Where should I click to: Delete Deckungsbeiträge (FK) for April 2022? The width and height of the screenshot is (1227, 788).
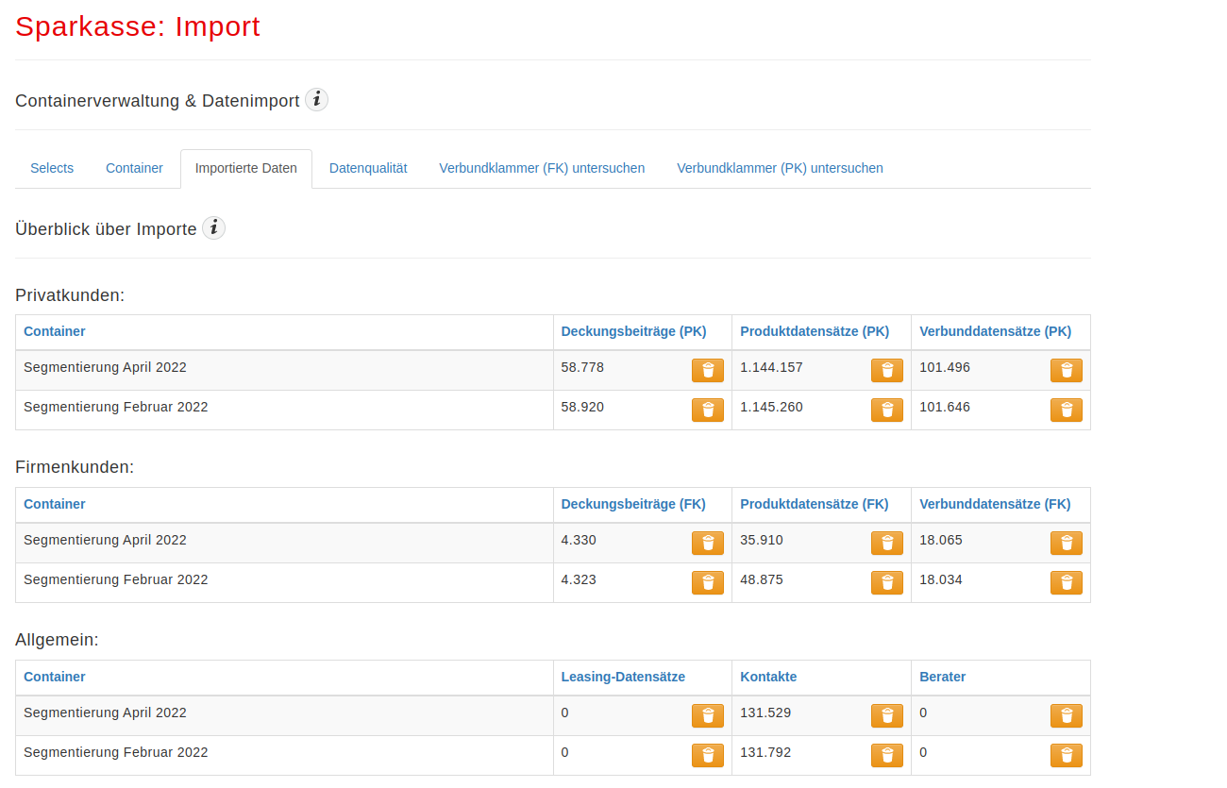[x=708, y=543]
